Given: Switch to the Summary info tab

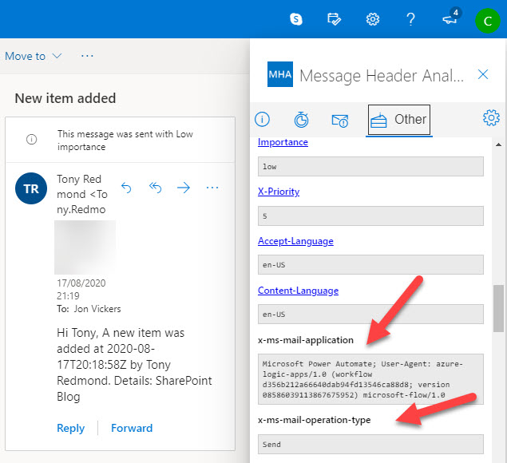Looking at the screenshot, I should coord(262,120).
